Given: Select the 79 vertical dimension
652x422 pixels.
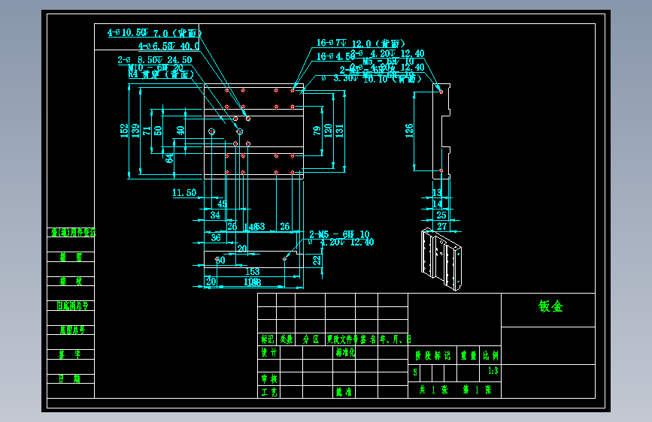Looking at the screenshot, I should [317, 131].
